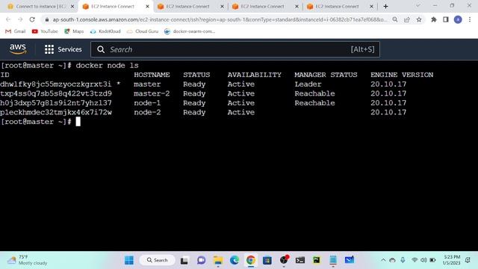Open Task View on taskbar
Image resolution: width=478 pixels, height=269 pixels.
pyautogui.click(x=184, y=260)
